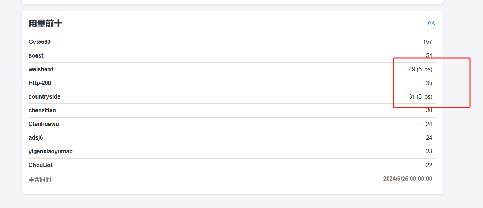Click the adsj6 username
This screenshot has height=208, width=483.
(x=36, y=138)
